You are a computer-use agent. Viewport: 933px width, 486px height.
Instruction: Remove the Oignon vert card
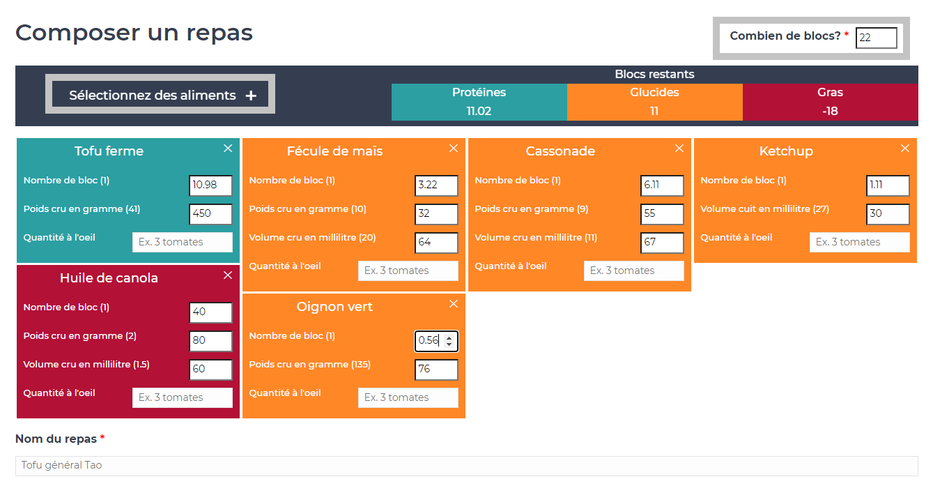click(x=454, y=304)
